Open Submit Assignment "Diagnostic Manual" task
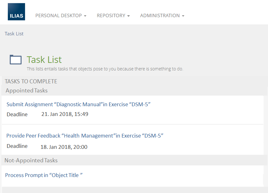Screen dimensions: 268x193 [79, 104]
